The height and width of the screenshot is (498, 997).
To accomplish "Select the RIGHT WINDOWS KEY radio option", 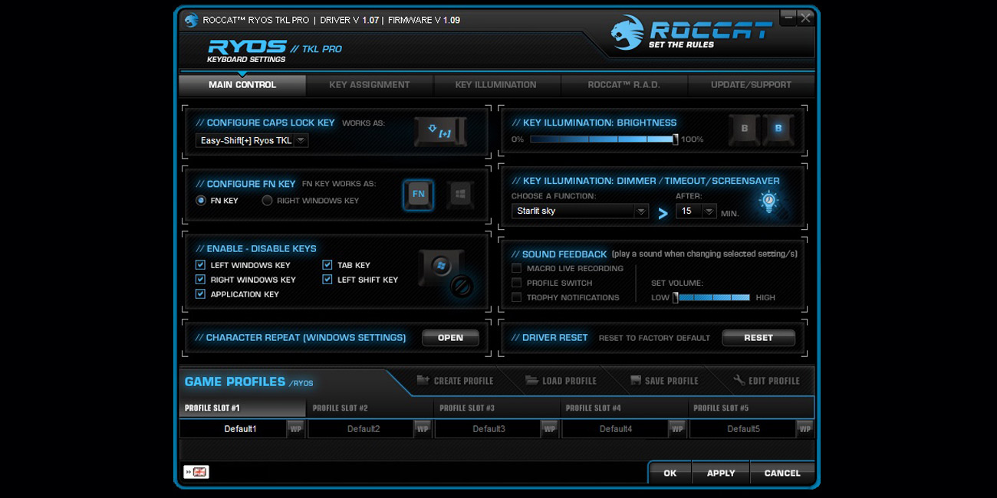I will 267,201.
